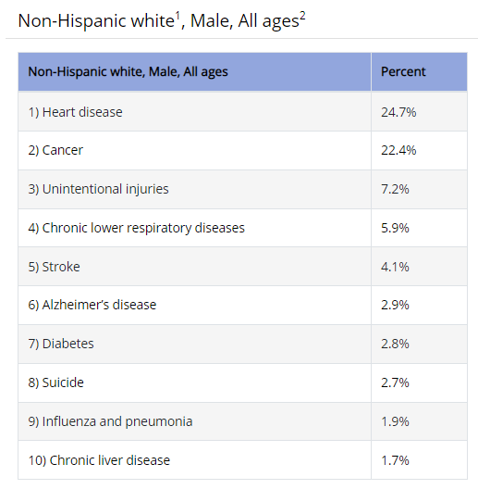Select the page heading Non-Hispanic white, Male
The width and height of the screenshot is (478, 489).
point(162,21)
